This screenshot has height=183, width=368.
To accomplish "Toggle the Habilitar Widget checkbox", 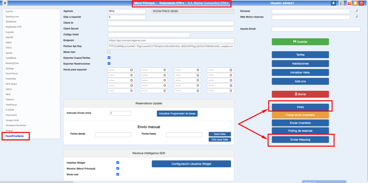I will point(118,163).
